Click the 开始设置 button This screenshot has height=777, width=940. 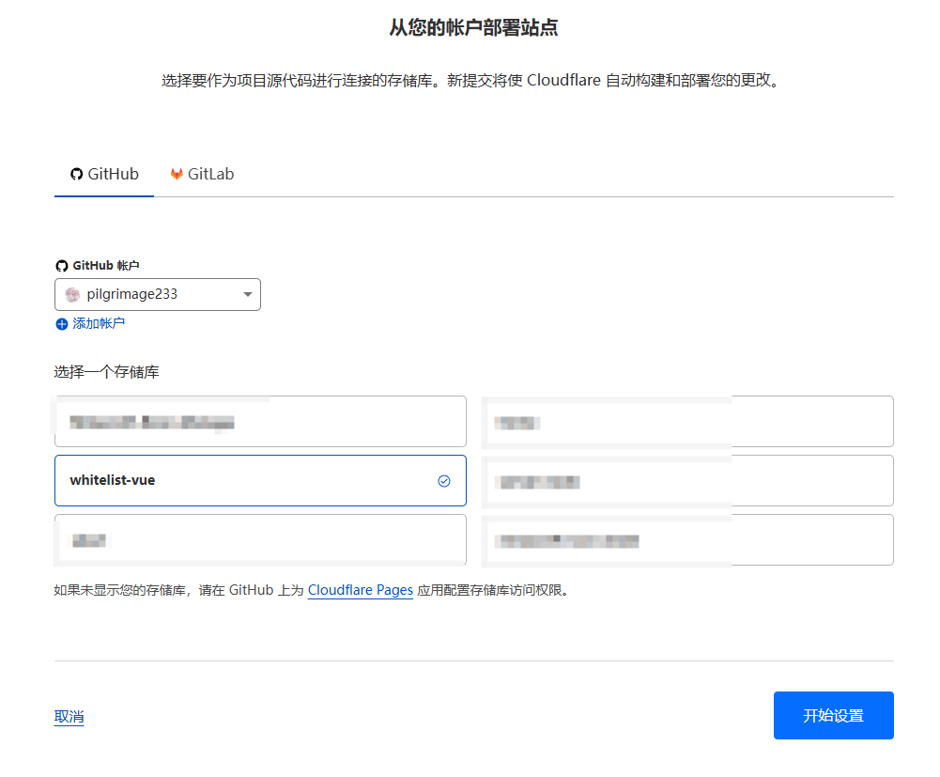(833, 716)
